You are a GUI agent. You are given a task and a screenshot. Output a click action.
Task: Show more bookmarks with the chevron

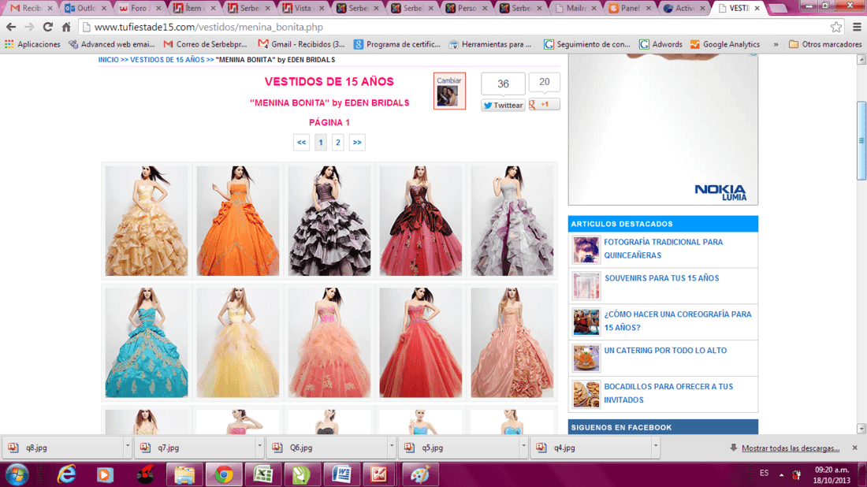(x=776, y=44)
